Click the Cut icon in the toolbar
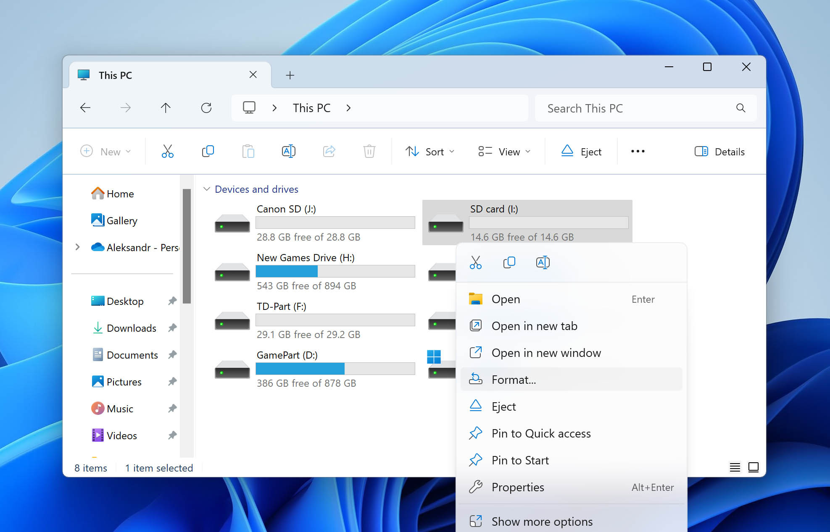830x532 pixels. (167, 151)
